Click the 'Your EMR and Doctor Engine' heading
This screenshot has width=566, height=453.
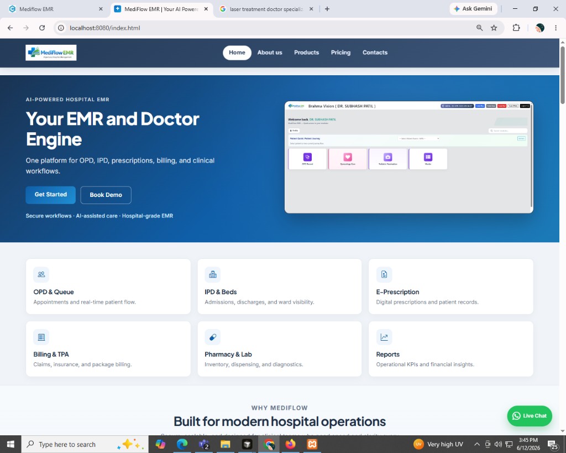112,129
